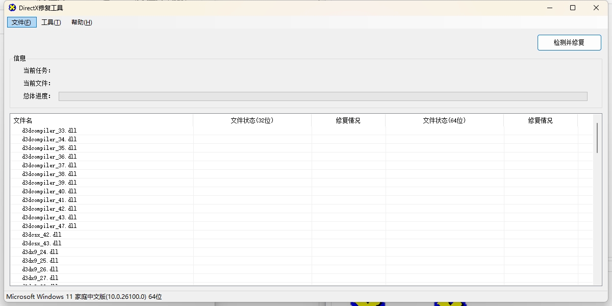The image size is (612, 306).
Task: Select the d3dx9_24.dll file in the list
Action: pyautogui.click(x=40, y=252)
